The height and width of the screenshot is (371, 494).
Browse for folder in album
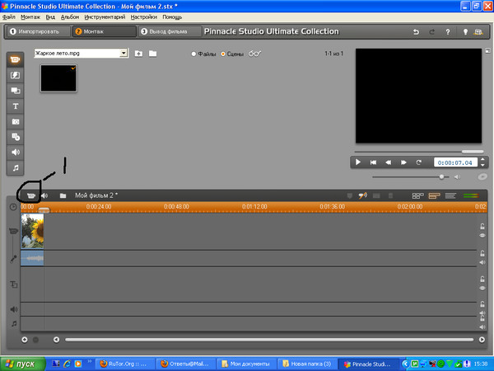153,54
